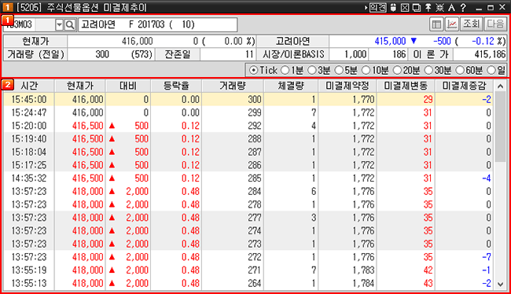Select the 20분 radio button
The image size is (511, 294).
(x=397, y=70)
